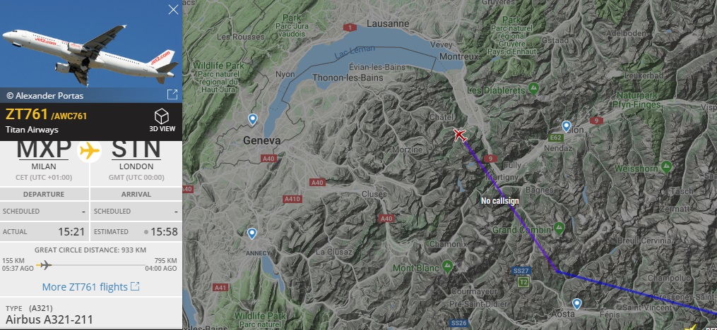Open More ZT761 flights link
The image size is (717, 330).
pyautogui.click(x=90, y=287)
